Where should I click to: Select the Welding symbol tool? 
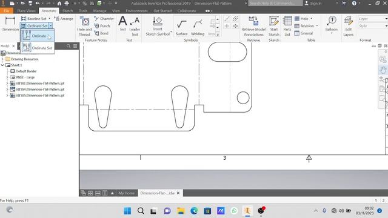198,27
